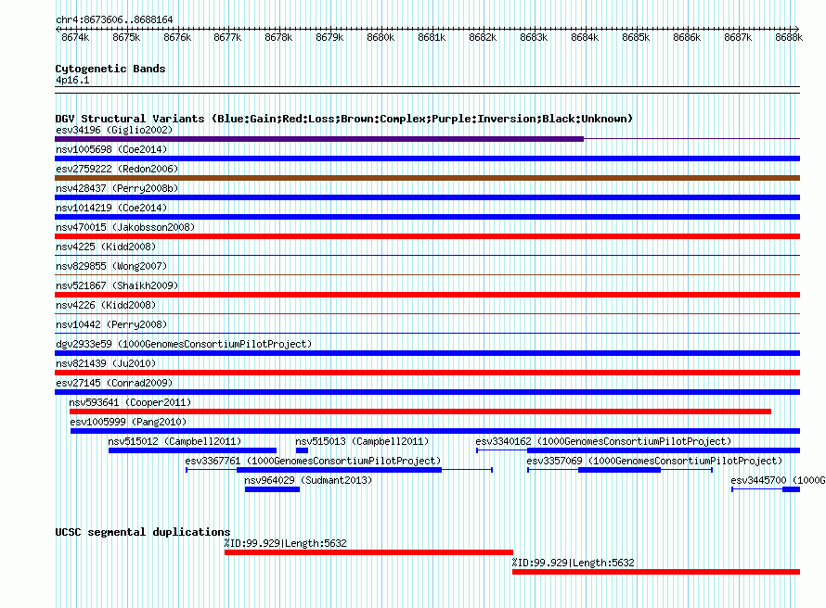Image resolution: width=826 pixels, height=608 pixels.
Task: Click the nsv4225 (Kidd2008) label
Action: tap(106, 247)
